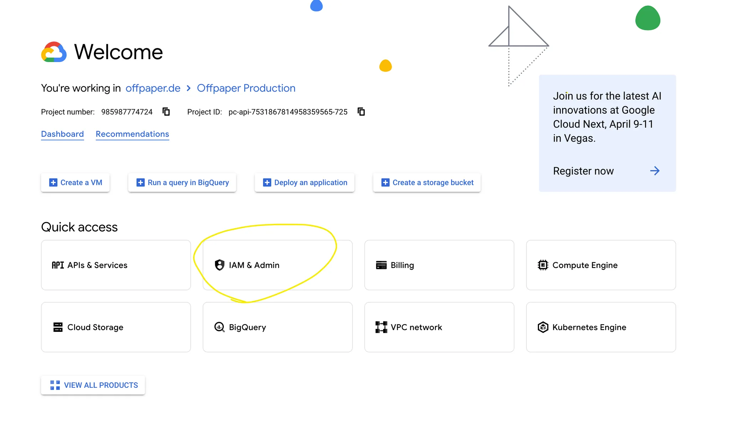Copy the project number with copy icon
The width and height of the screenshot is (730, 427).
tap(166, 112)
